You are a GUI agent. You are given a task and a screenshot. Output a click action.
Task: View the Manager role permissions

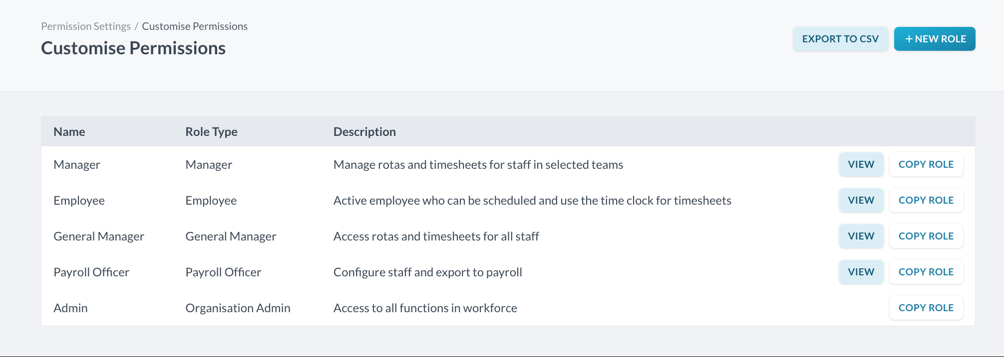[x=861, y=164]
